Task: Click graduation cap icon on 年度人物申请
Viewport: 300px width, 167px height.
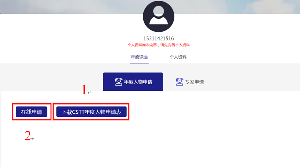Action: (x=118, y=82)
